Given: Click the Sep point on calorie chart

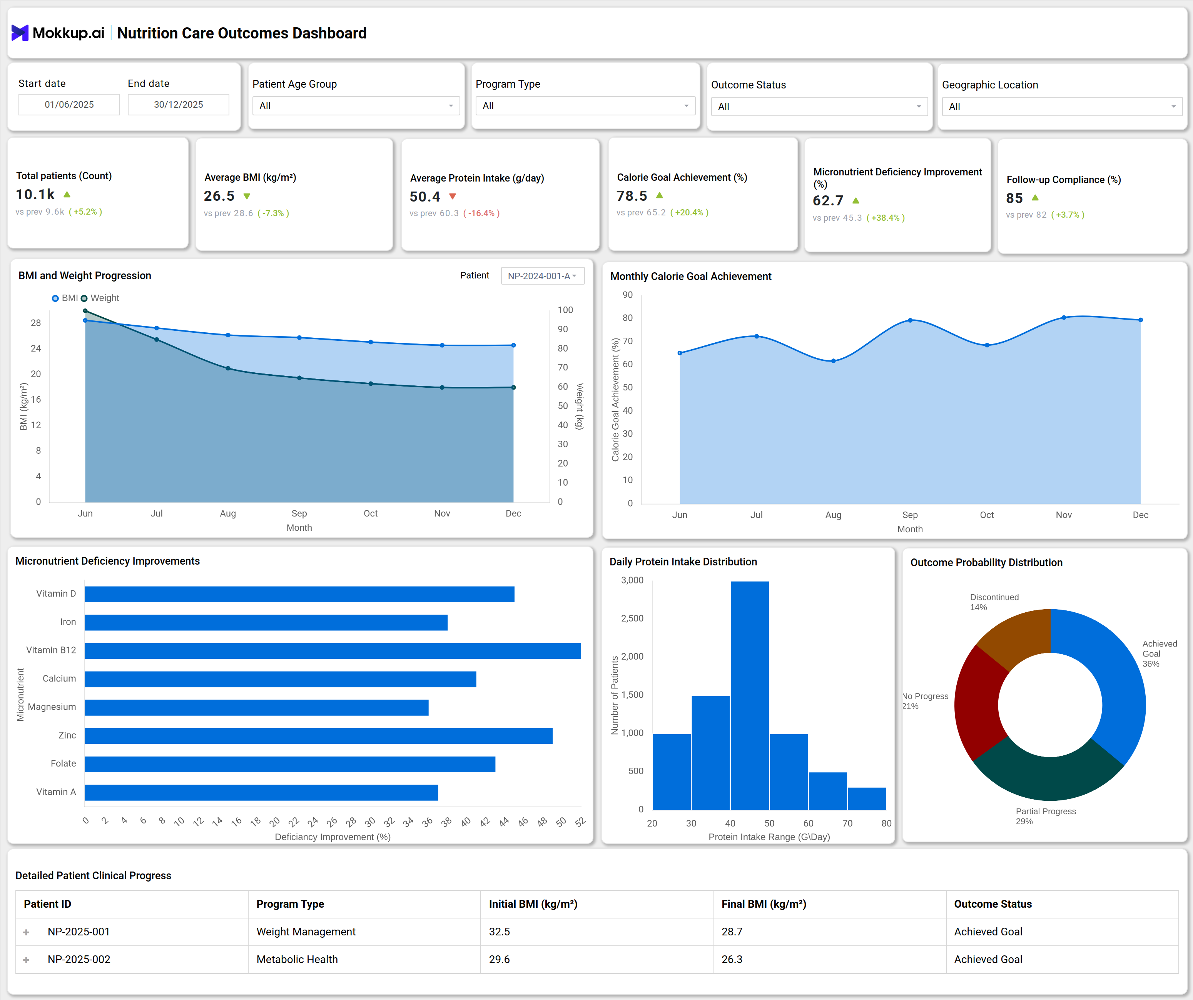Looking at the screenshot, I should [x=910, y=320].
